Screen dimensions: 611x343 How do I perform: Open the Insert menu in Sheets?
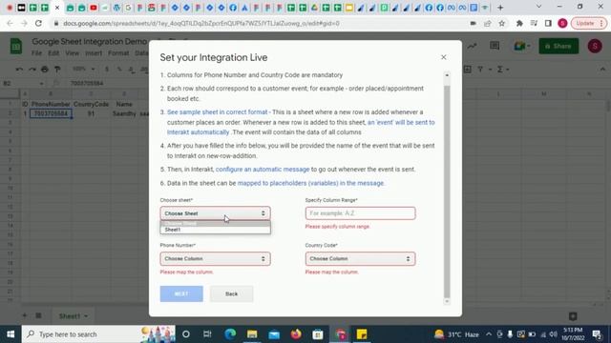pos(94,53)
